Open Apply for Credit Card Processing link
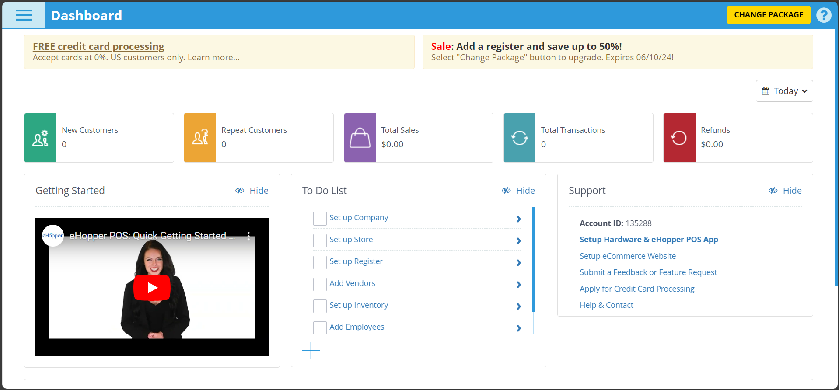Image resolution: width=839 pixels, height=390 pixels. tap(637, 289)
